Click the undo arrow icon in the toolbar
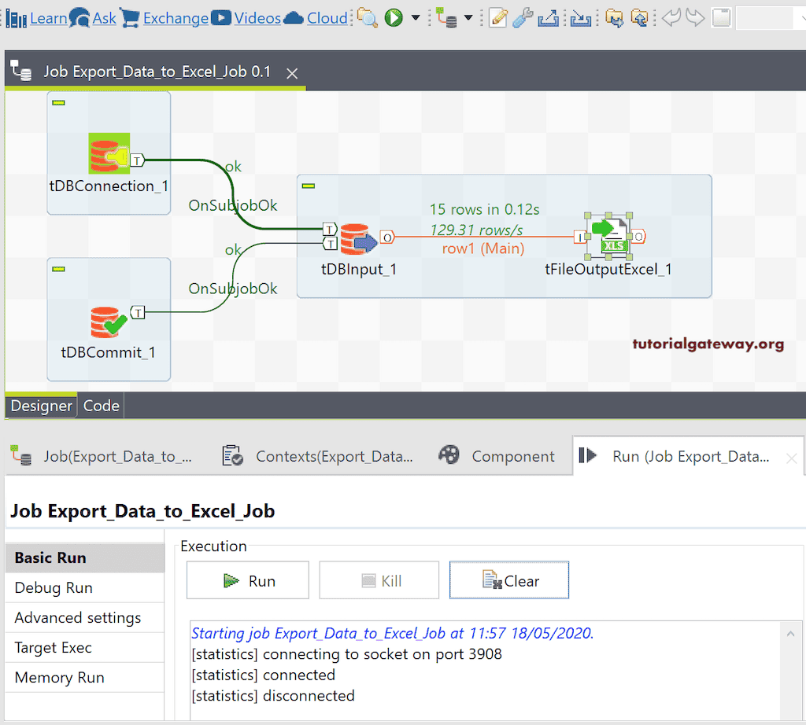The image size is (806, 725). (673, 17)
